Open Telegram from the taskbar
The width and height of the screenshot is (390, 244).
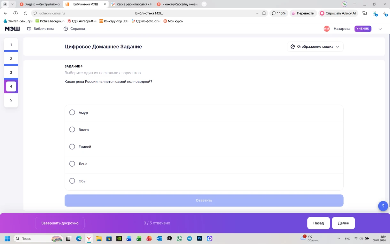click(190, 239)
